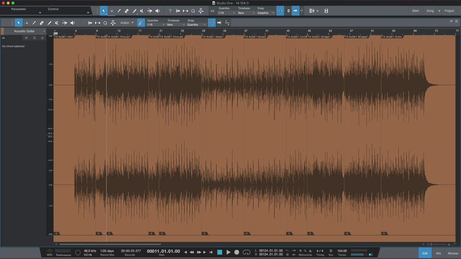The image size is (461, 259).
Task: Click the question mark help icon
Action: (x=170, y=11)
